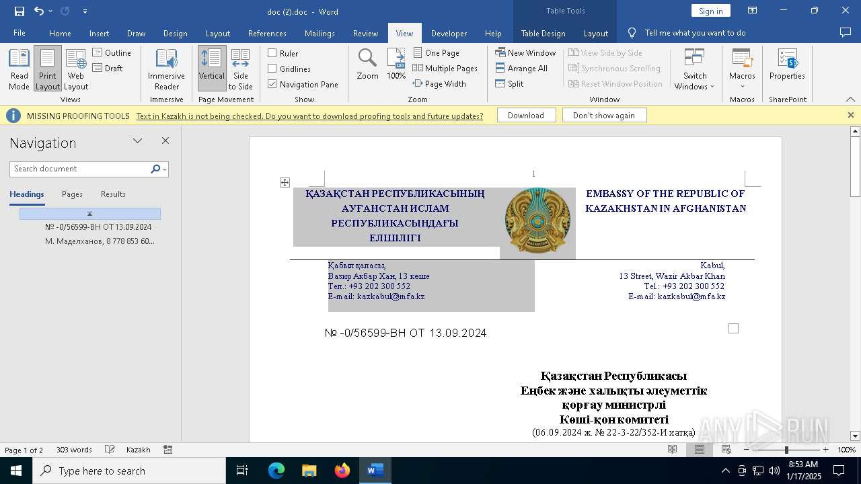Open the search options dropdown
The width and height of the screenshot is (861, 484).
click(x=165, y=169)
